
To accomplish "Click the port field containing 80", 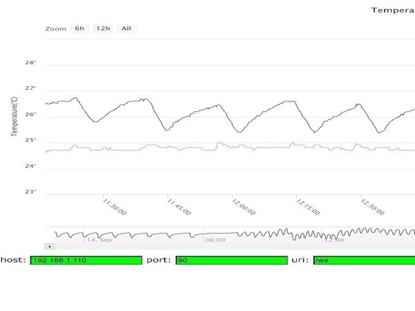I will pos(231,260).
